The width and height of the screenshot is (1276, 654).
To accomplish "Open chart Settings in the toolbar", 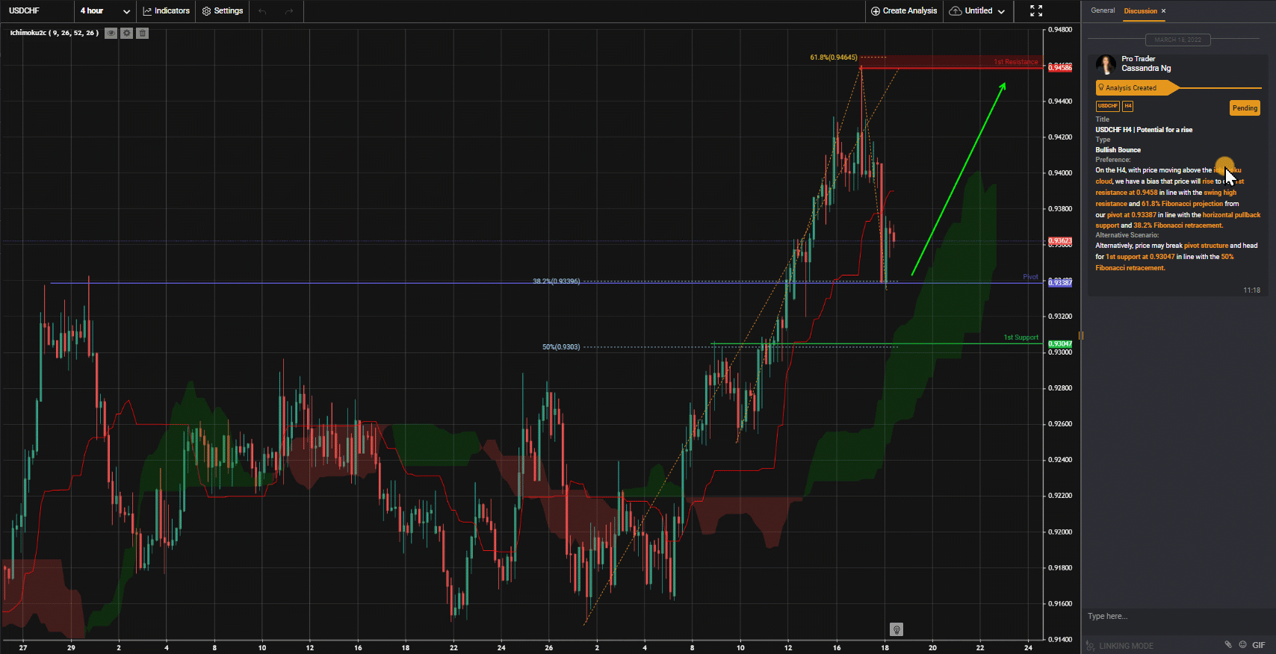I will pyautogui.click(x=223, y=10).
